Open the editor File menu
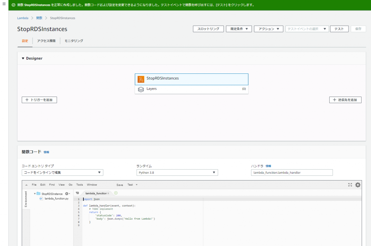371x246 pixels. 34,185
